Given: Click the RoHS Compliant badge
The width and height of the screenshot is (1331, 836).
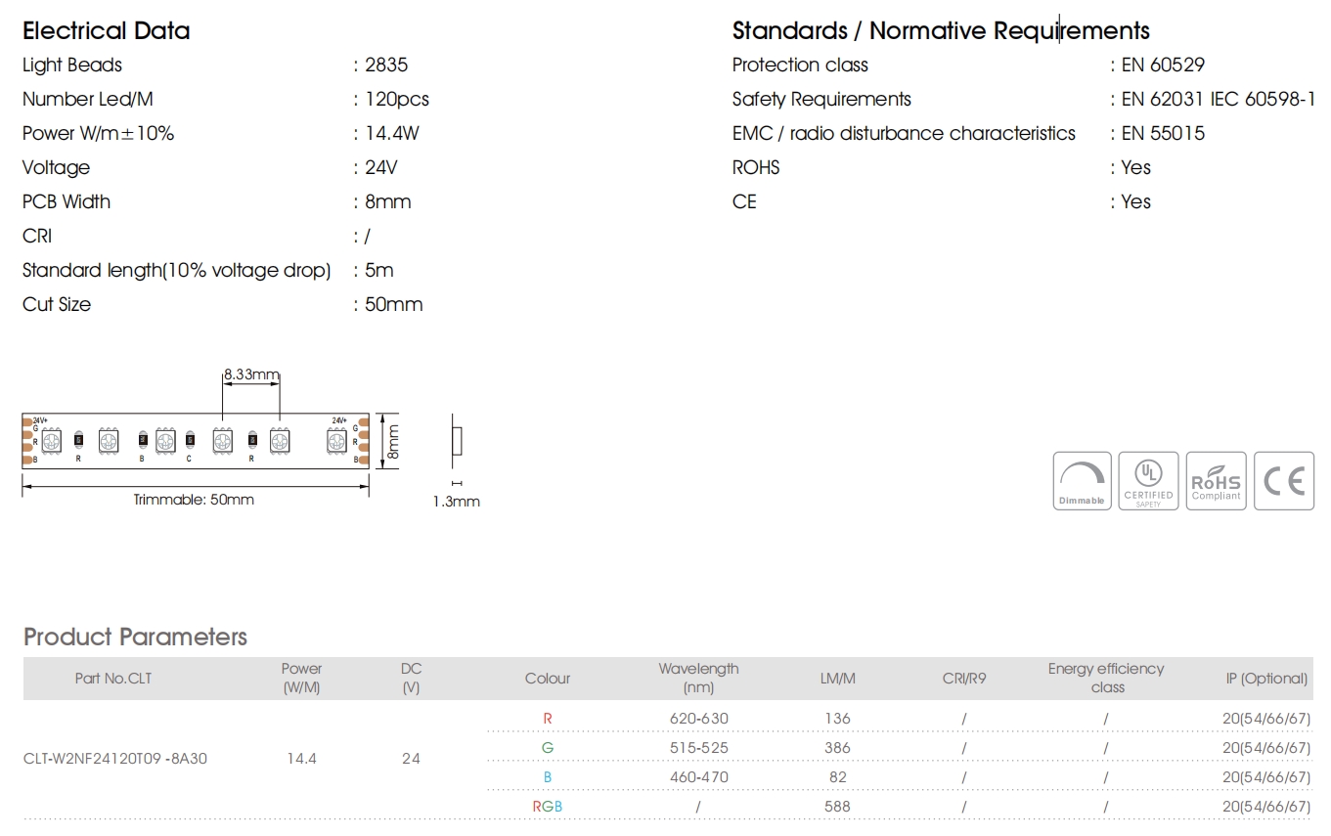Looking at the screenshot, I should [1216, 480].
